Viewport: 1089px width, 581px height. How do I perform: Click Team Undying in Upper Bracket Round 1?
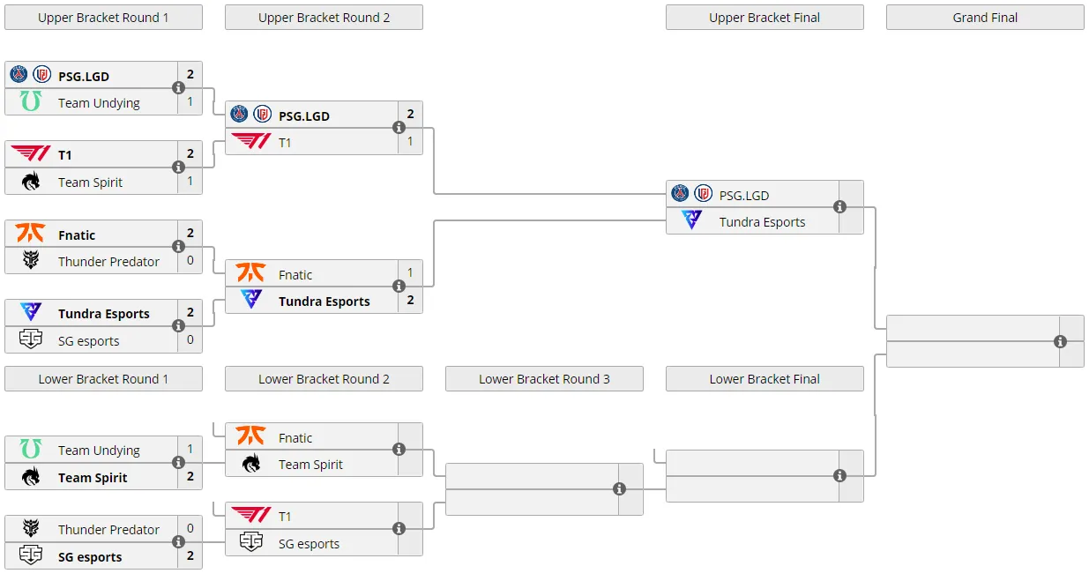tap(99, 103)
